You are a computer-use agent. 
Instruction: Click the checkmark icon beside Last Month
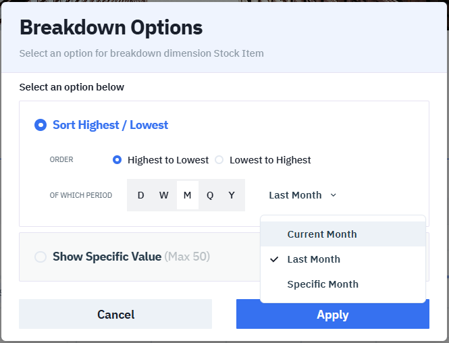click(x=274, y=259)
